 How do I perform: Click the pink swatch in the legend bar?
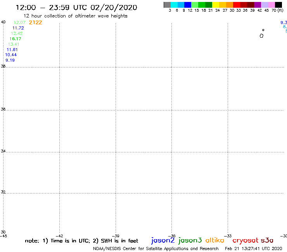tap(271, 5)
